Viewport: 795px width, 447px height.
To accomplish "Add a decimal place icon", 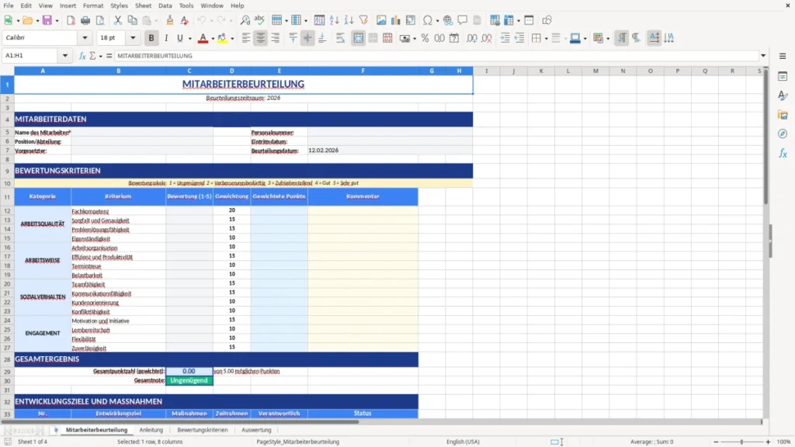I will coord(471,38).
